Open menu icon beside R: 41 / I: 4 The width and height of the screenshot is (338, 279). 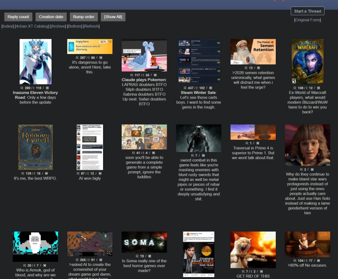[154, 153]
